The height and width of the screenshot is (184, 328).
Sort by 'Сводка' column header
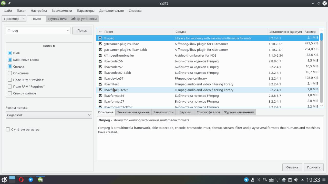[221, 32]
